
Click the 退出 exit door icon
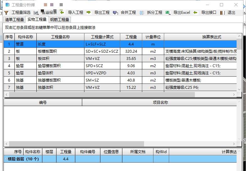[x=222, y=13]
